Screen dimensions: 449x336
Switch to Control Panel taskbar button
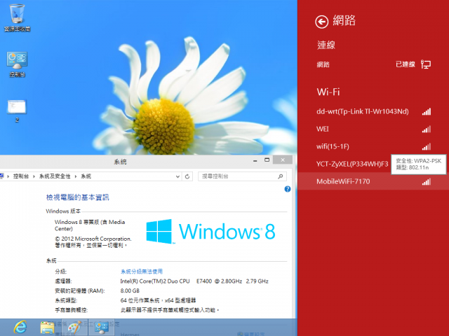tap(102, 328)
